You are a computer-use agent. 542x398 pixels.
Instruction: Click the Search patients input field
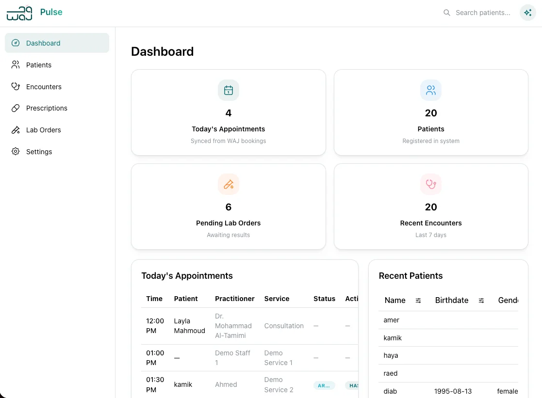tap(483, 13)
